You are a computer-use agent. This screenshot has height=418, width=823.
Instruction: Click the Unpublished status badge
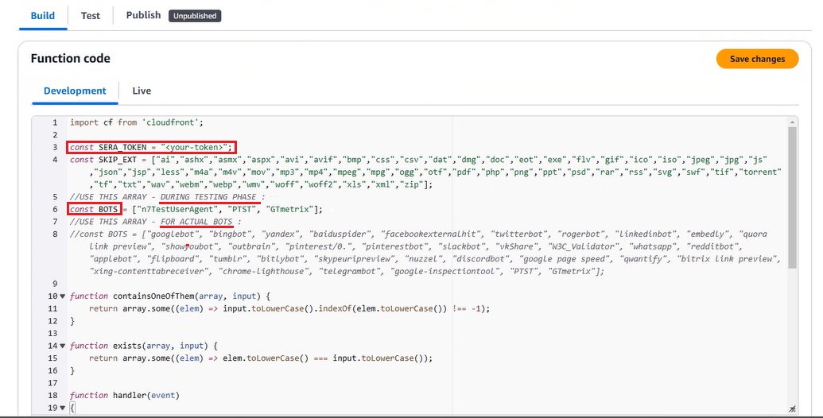195,16
